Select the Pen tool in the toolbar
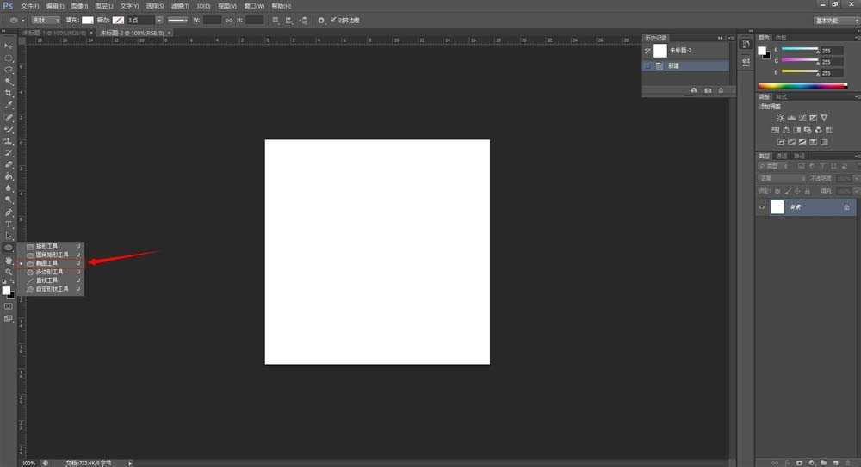Image resolution: width=861 pixels, height=467 pixels. [9, 212]
